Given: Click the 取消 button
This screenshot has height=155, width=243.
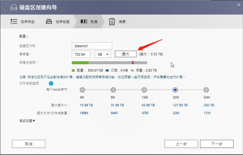Looking at the screenshot, I should 29,144.
